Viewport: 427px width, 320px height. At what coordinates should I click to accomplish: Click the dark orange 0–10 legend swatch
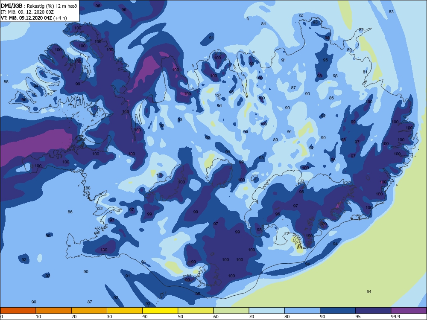[18, 311]
